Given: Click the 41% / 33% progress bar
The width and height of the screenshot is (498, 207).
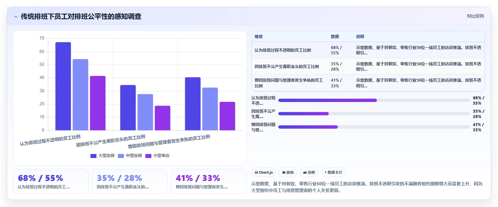Looking at the screenshot, I should [374, 127].
